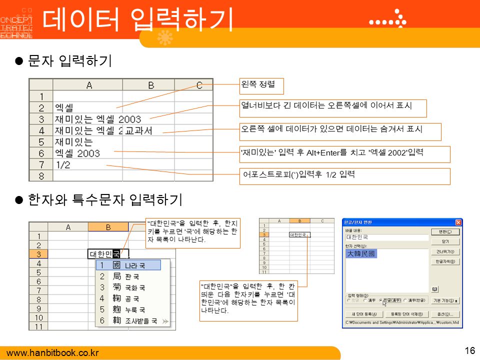The width and height of the screenshot is (480, 360).
Task: Click the 바꿀 내용 input field
Action: tap(387, 237)
